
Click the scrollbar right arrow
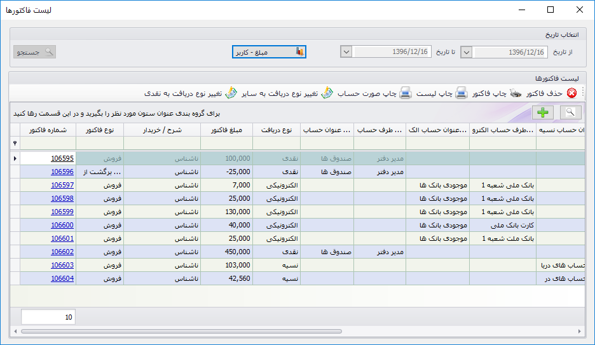coord(579,332)
